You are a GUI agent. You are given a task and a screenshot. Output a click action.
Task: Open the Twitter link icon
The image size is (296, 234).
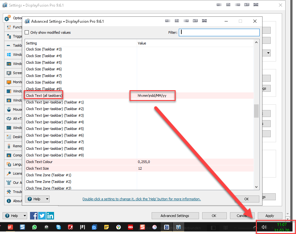tap(42, 216)
